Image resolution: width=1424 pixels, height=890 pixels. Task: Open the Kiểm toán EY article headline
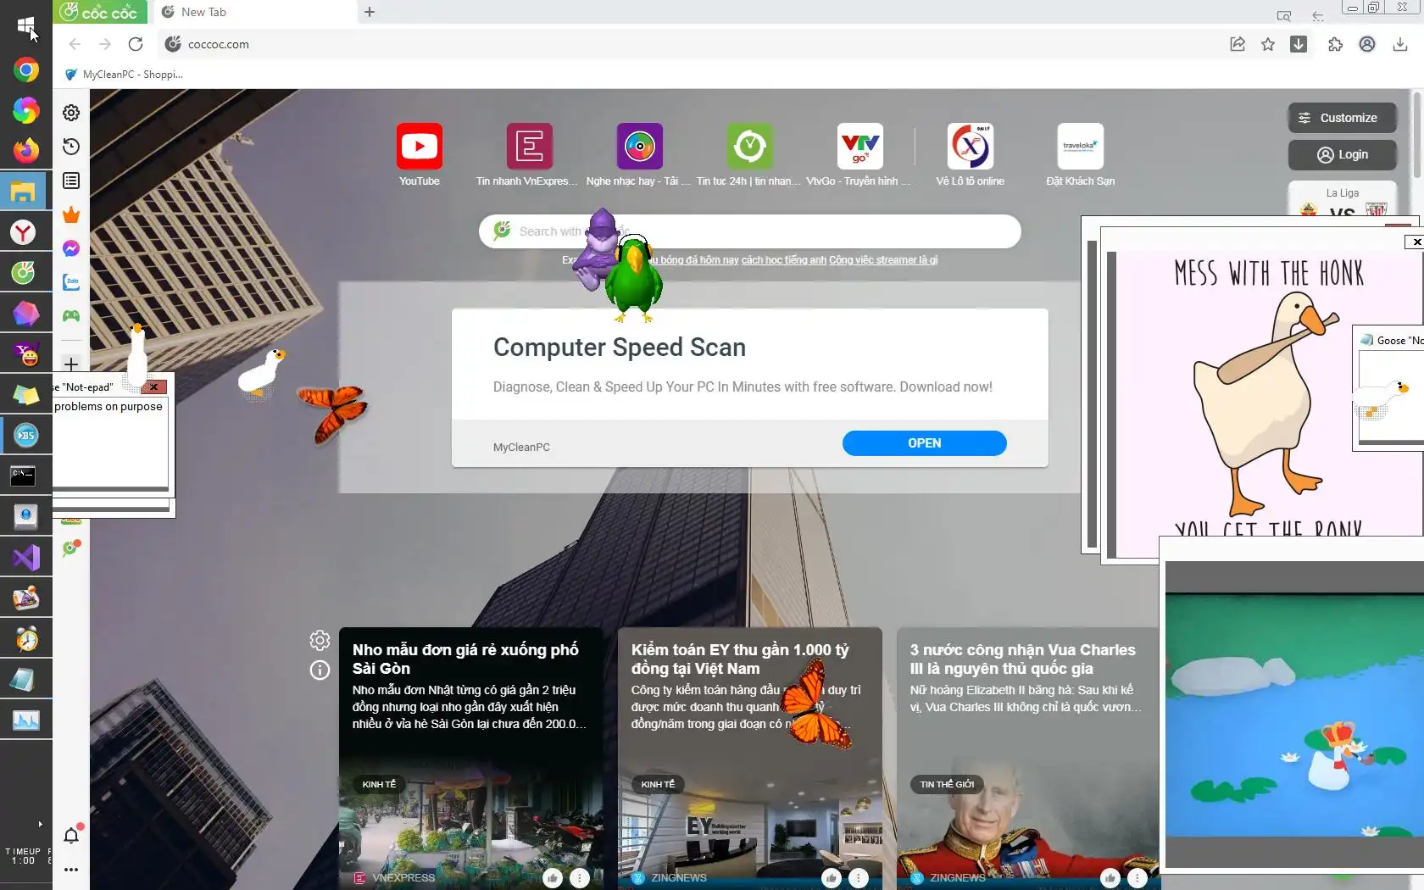point(740,659)
